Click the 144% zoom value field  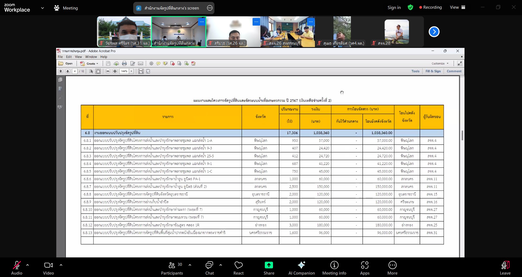point(124,71)
